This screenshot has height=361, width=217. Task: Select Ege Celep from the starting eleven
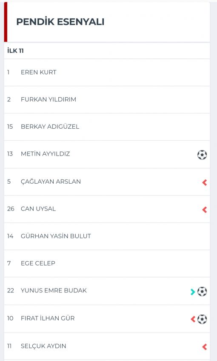pos(107,263)
